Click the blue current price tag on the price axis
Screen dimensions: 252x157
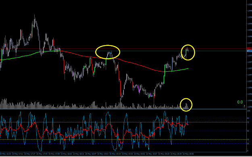(249, 51)
